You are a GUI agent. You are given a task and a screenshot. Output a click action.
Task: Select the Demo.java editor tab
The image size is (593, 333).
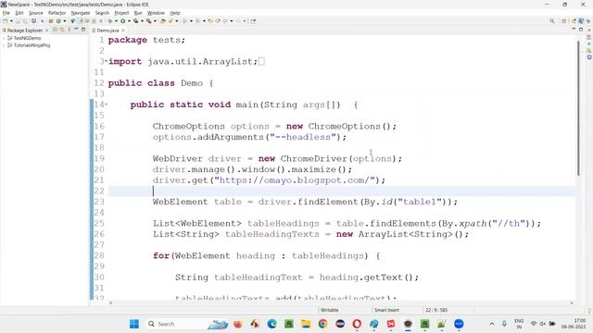click(x=107, y=31)
